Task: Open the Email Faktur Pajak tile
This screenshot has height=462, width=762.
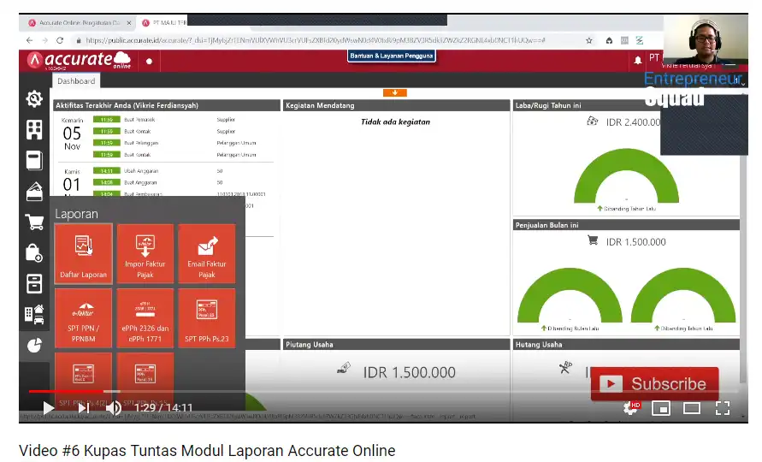Action: tap(207, 254)
